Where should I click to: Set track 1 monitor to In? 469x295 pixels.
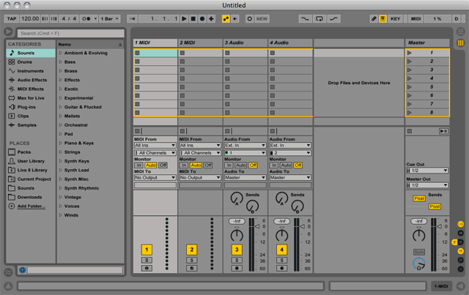click(139, 165)
